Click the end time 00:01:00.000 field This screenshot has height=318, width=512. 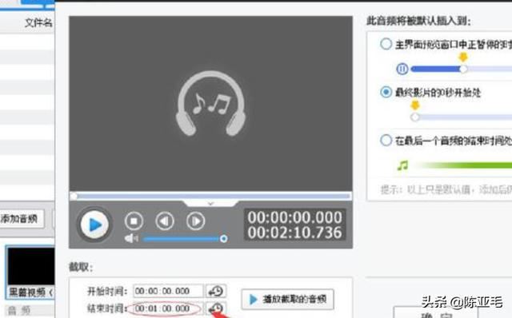pos(168,308)
